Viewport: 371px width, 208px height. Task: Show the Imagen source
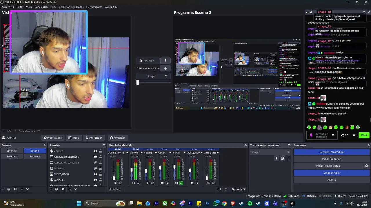pyautogui.click(x=95, y=168)
